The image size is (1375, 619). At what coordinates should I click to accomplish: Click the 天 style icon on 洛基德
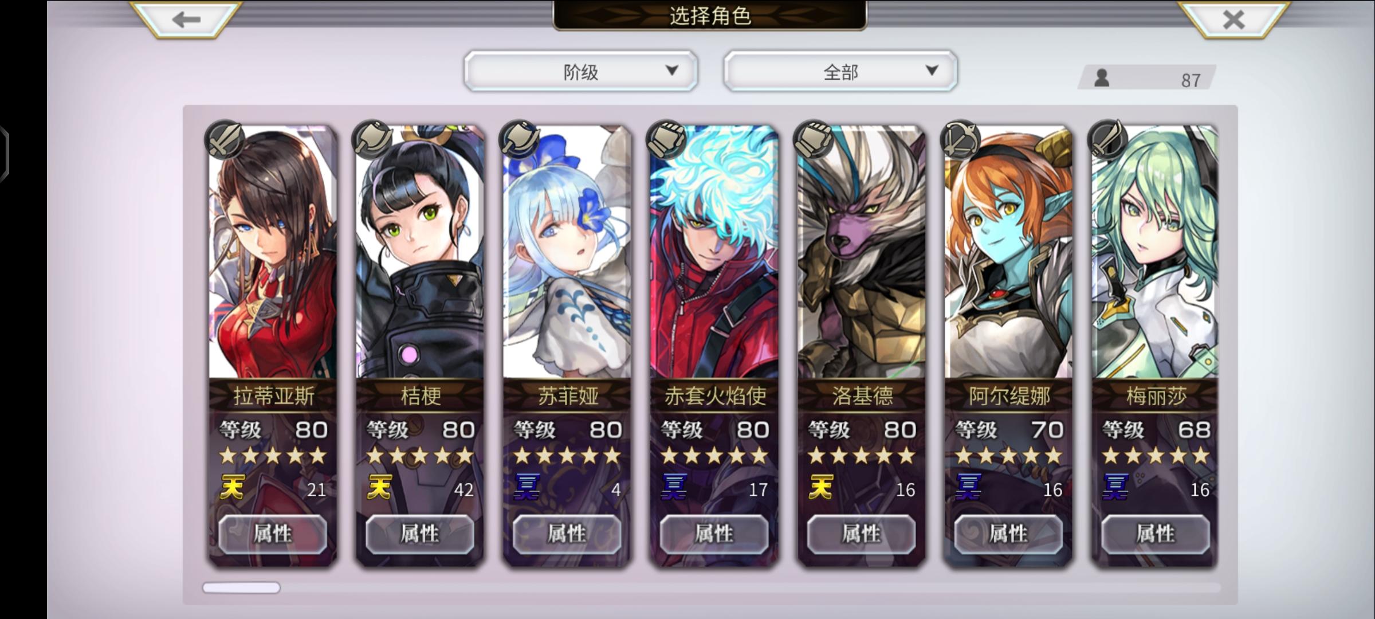[x=820, y=488]
